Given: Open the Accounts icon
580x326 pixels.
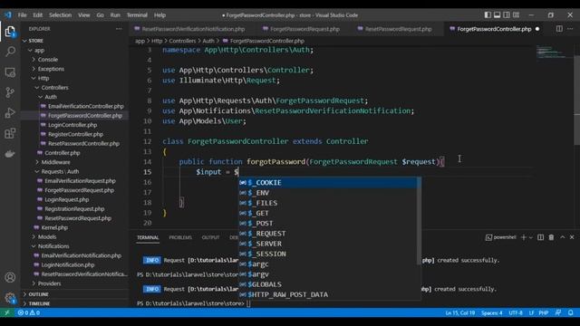Looking at the screenshot, I should [x=10, y=277].
